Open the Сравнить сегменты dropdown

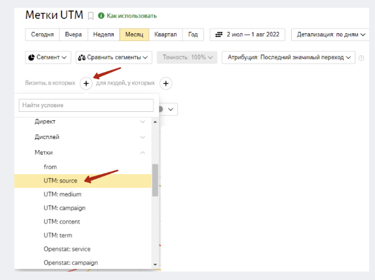[x=114, y=57]
